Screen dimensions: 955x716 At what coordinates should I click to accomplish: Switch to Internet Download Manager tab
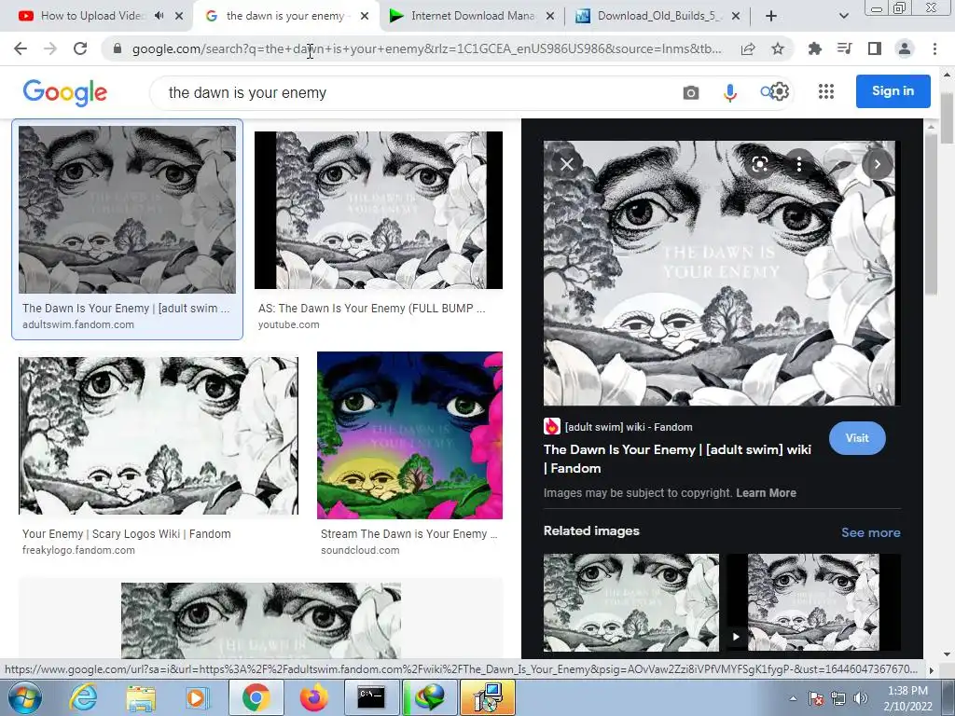pos(473,16)
